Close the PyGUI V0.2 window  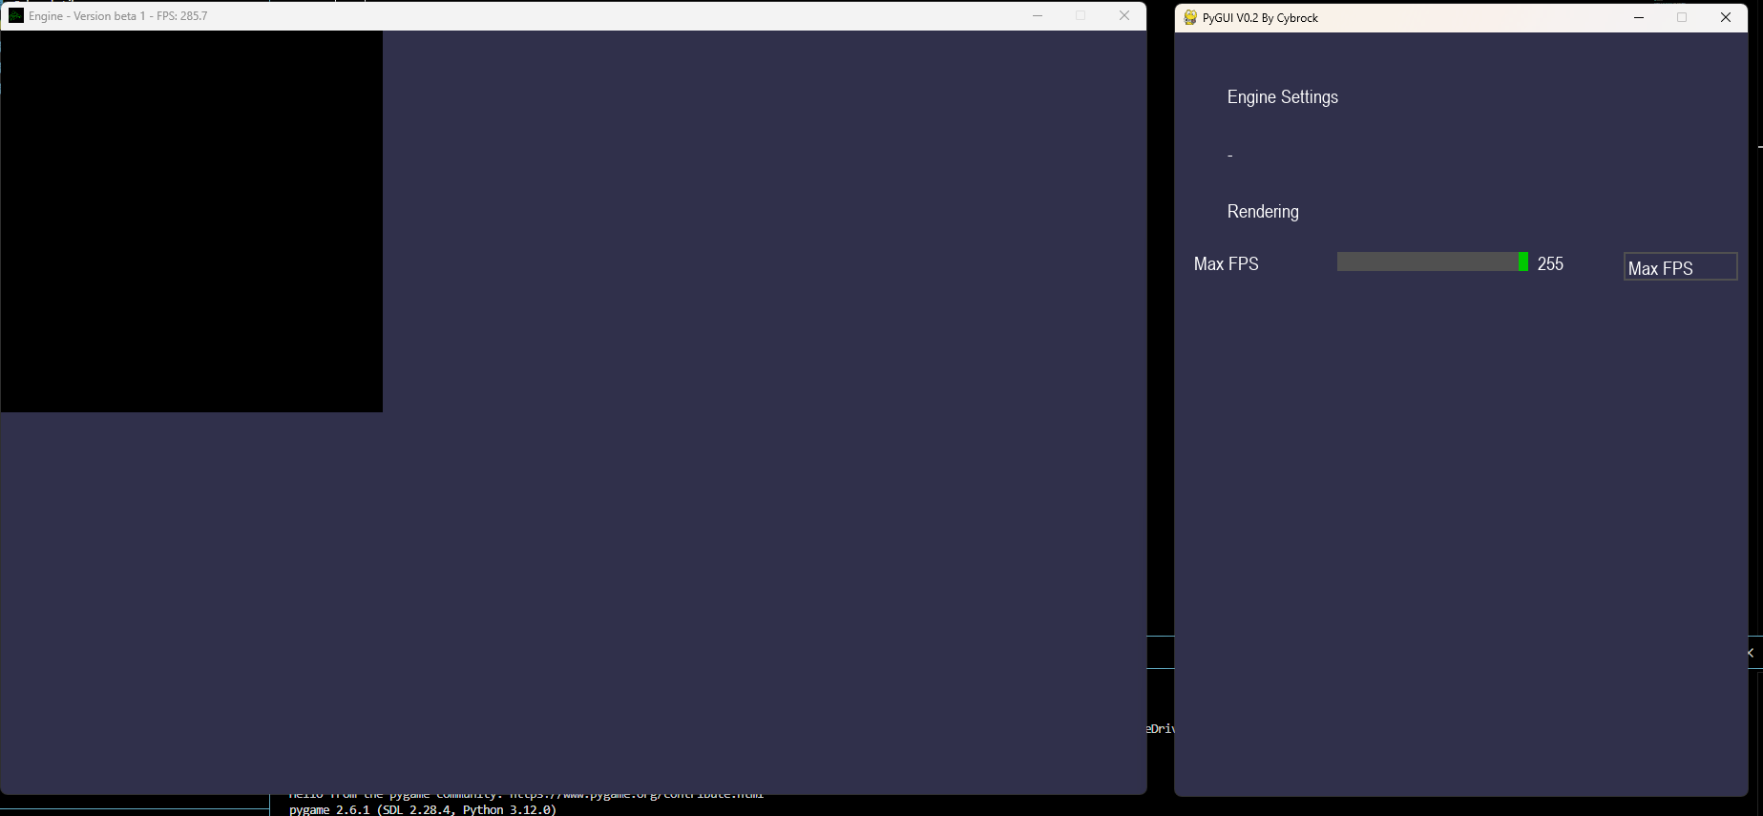pos(1726,17)
